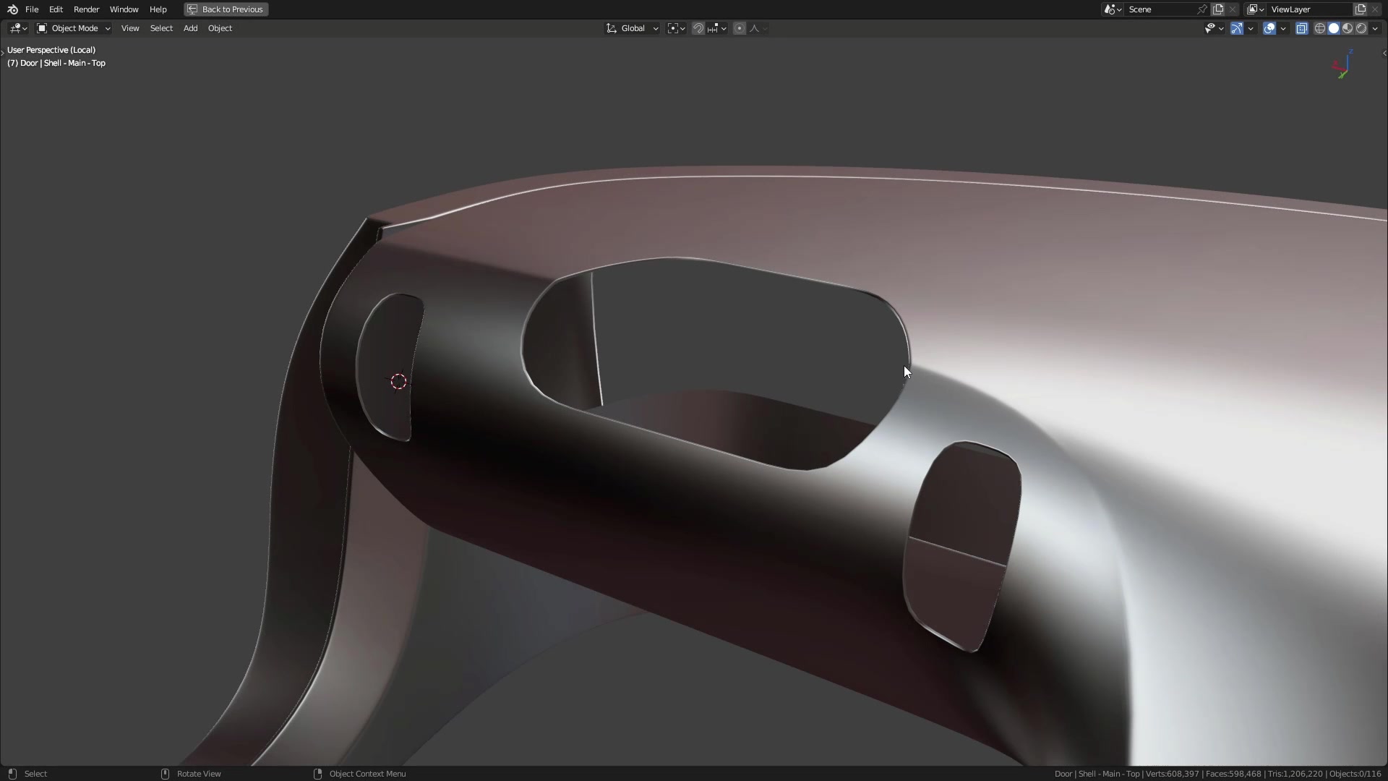The height and width of the screenshot is (781, 1388).
Task: Open the editor type selector icon
Action: click(18, 28)
